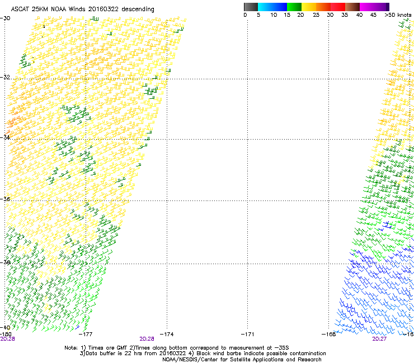The width and height of the screenshot is (414, 363).
Task: Click the '-174' longitude axis label
Action: tap(167, 335)
